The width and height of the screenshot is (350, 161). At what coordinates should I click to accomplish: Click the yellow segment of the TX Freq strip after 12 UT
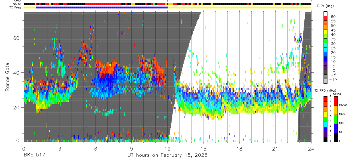(239, 7)
